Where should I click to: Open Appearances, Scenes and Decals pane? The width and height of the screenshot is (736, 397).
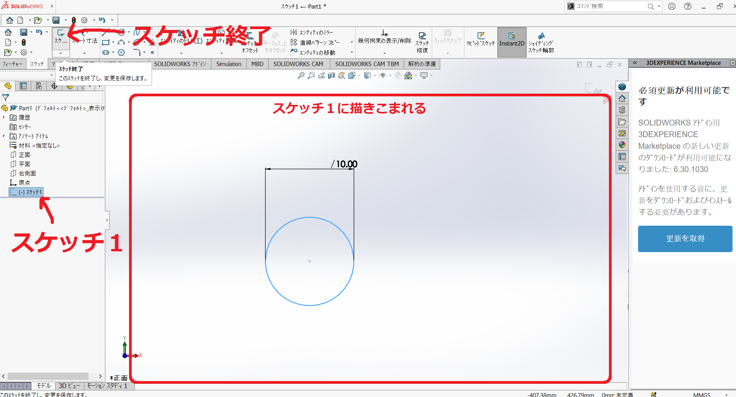click(622, 145)
